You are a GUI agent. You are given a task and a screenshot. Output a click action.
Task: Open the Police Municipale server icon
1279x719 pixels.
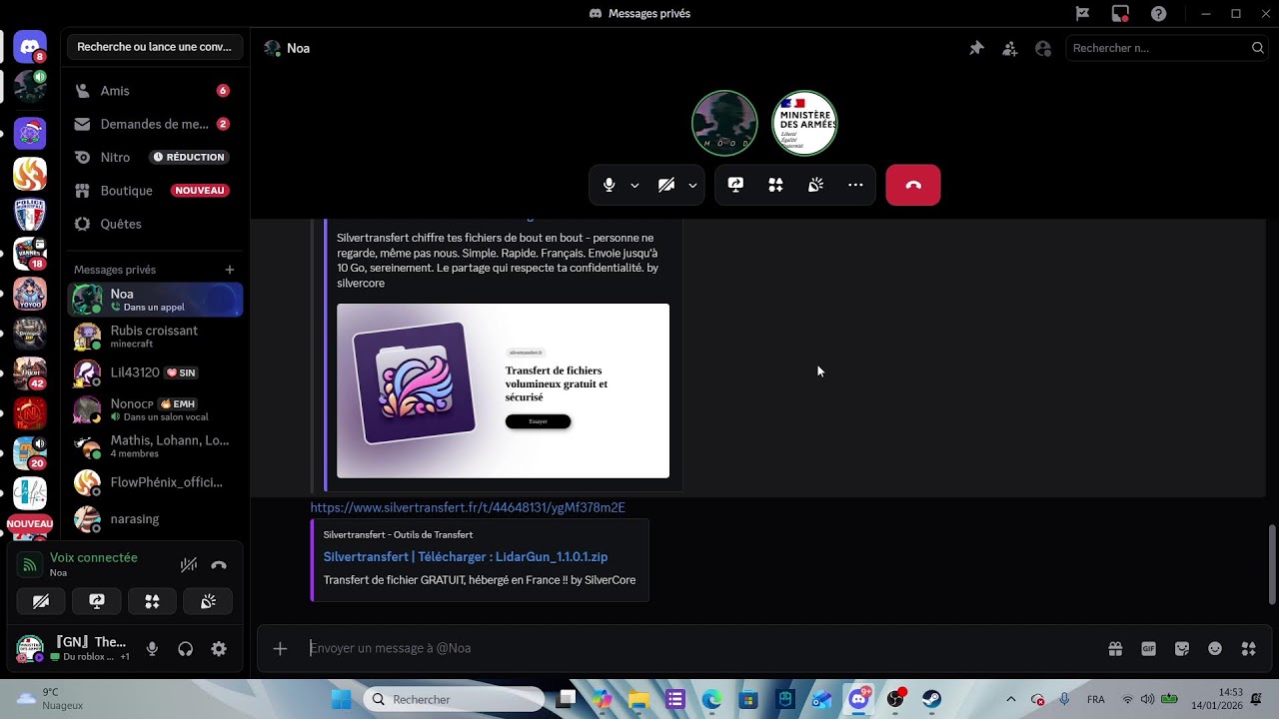point(30,214)
